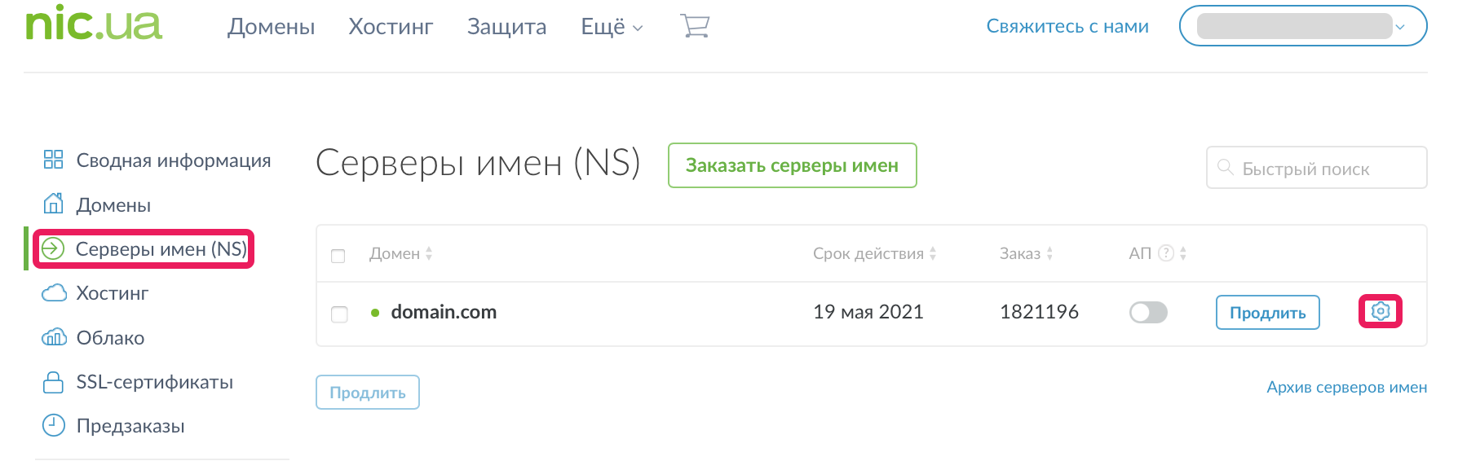Toggle auto-renewal switch for domain.com
The image size is (1458, 461).
[x=1148, y=312]
